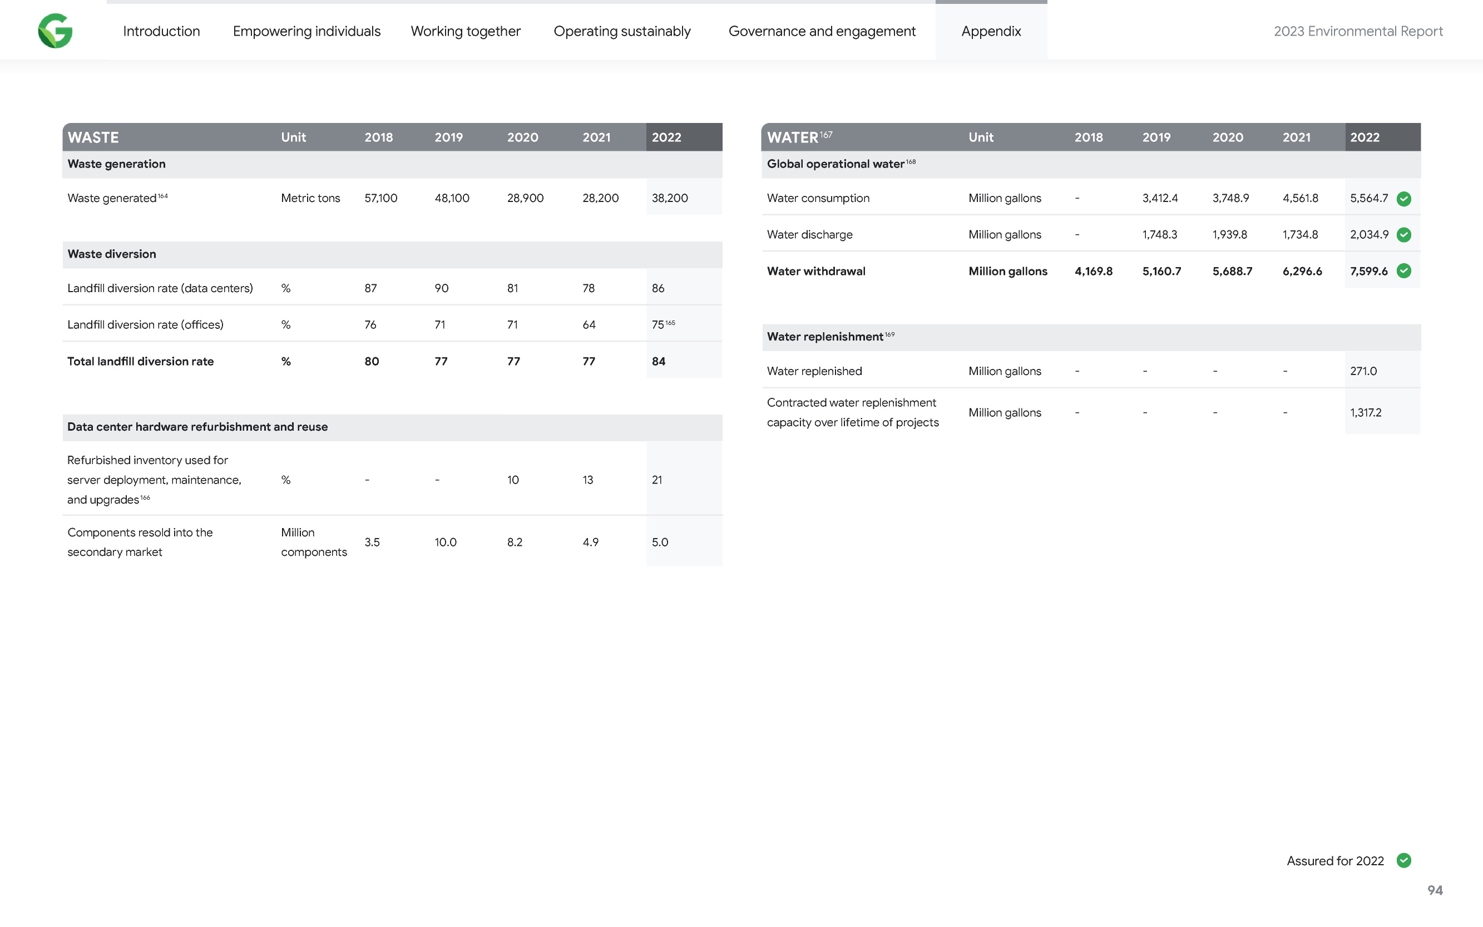This screenshot has width=1483, height=927.
Task: Select the 38,200 waste value for 2022
Action: 670,198
